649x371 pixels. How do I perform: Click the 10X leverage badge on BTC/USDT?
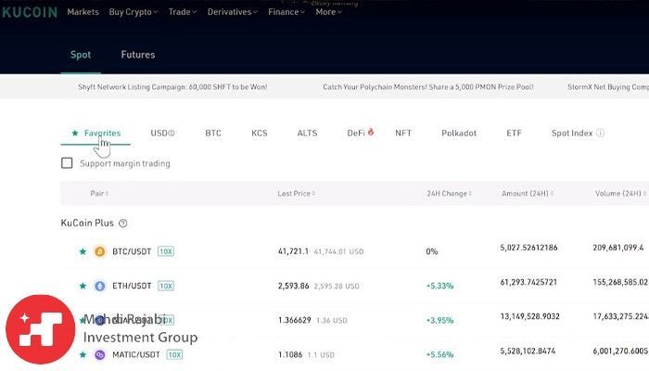coord(166,251)
